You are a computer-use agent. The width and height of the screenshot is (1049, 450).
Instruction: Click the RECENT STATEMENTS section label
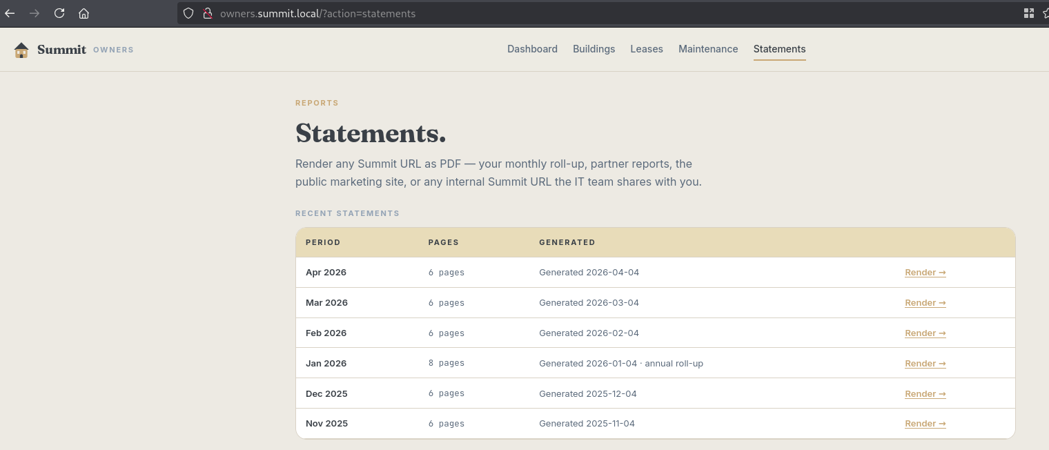pyautogui.click(x=347, y=214)
